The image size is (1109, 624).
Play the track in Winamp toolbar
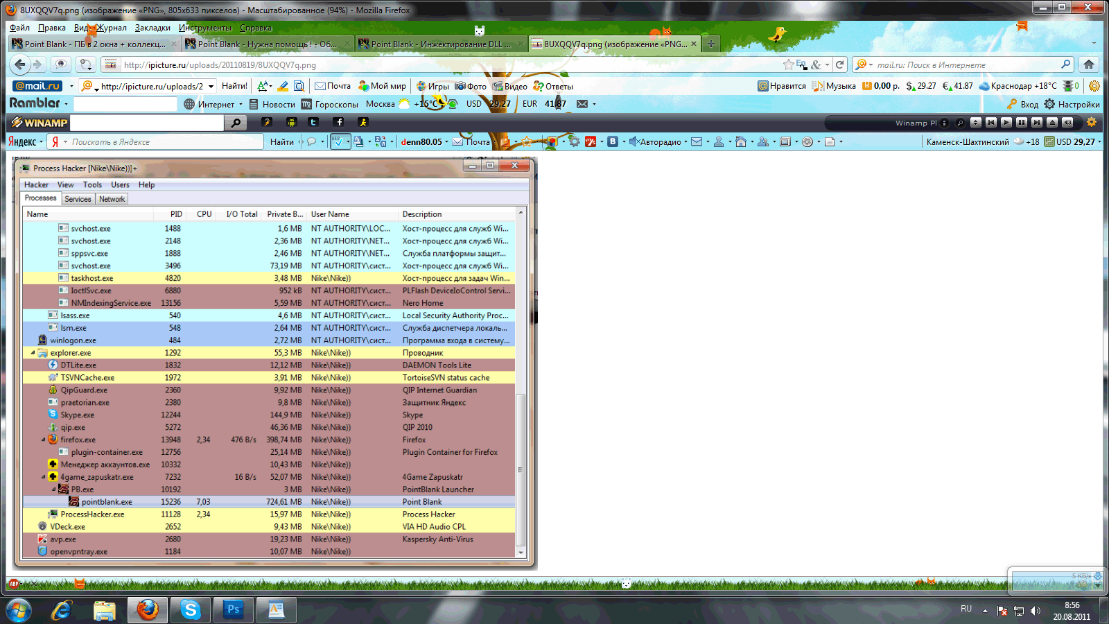pyautogui.click(x=1006, y=123)
